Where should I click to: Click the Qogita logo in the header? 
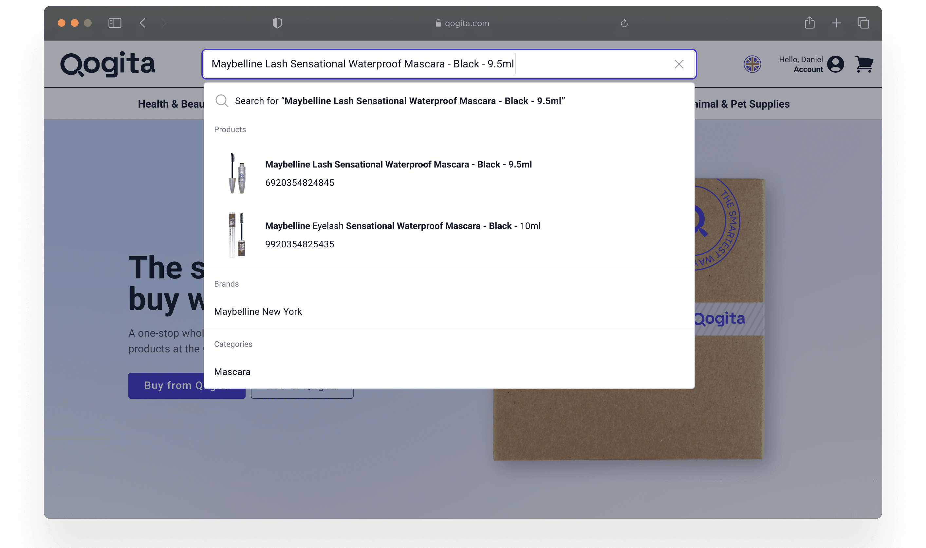(x=107, y=64)
